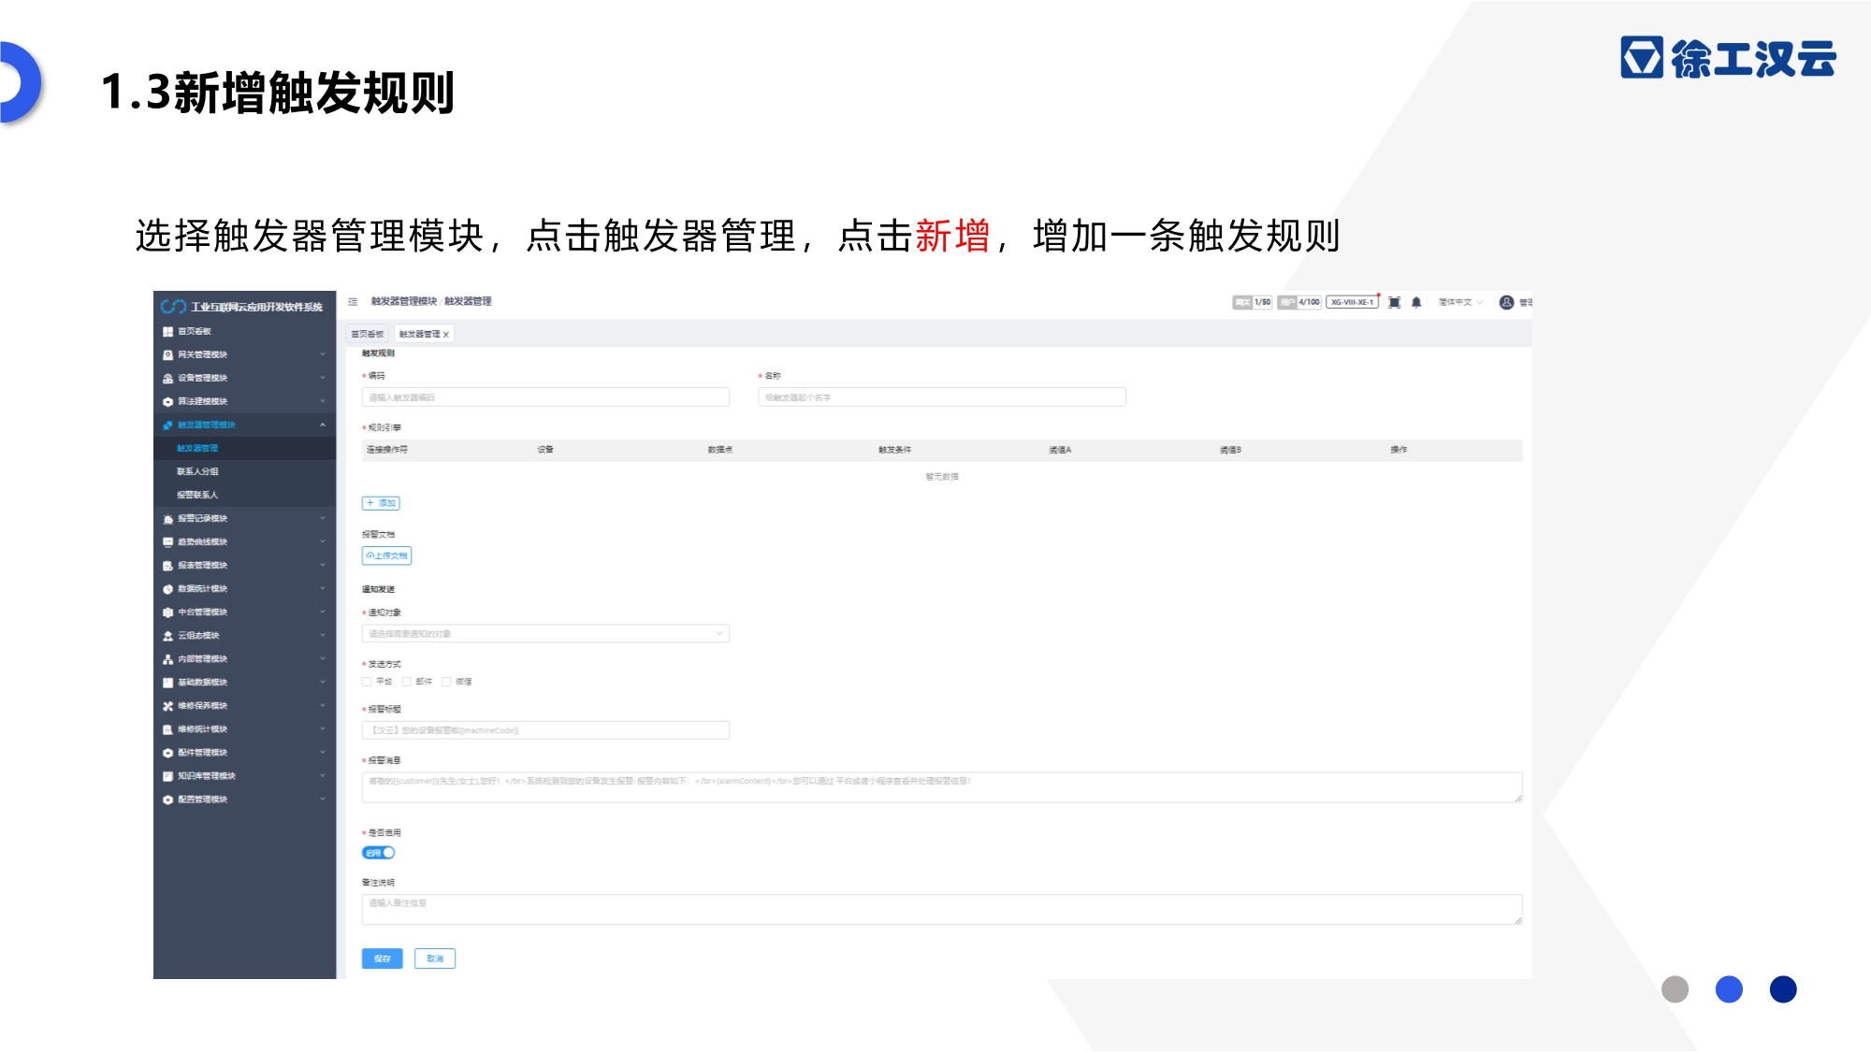Viewport: 1871px width, 1052px height.
Task: Check the 邮件 send-method checkbox
Action: [x=407, y=682]
